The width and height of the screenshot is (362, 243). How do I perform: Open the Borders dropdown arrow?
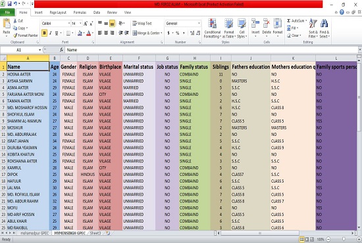(x=72, y=33)
